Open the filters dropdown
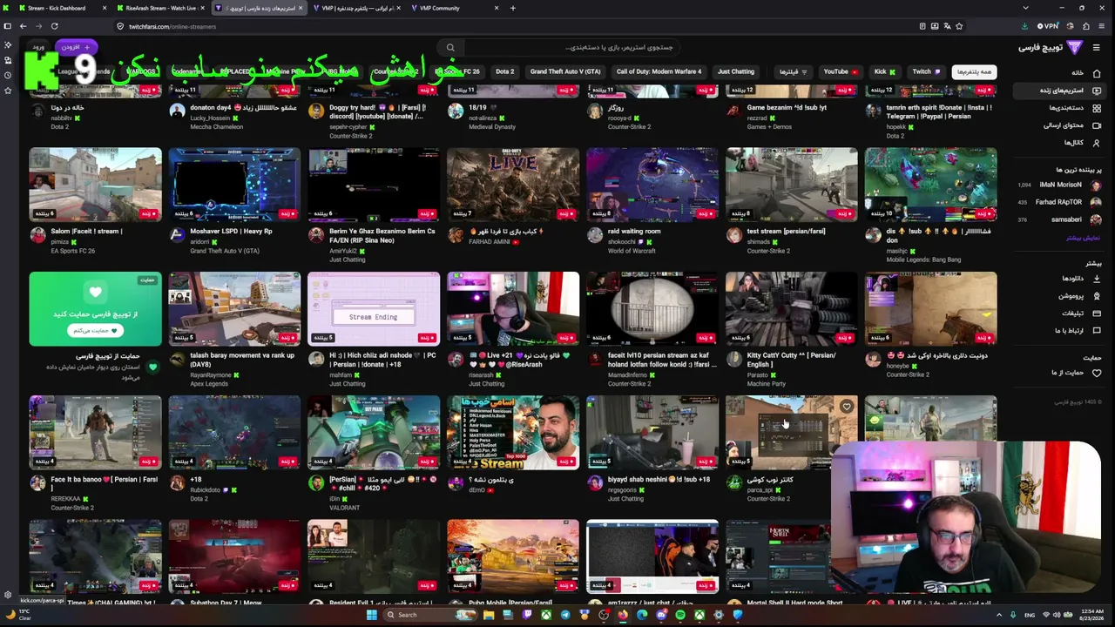 click(x=793, y=71)
